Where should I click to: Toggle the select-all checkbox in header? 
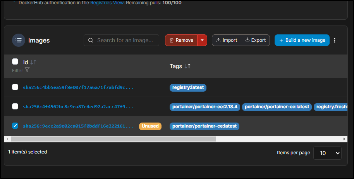coord(15,61)
